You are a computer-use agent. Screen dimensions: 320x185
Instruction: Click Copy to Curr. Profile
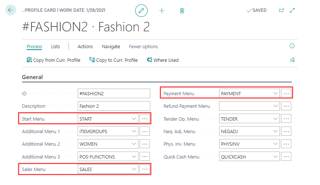[x=113, y=60]
